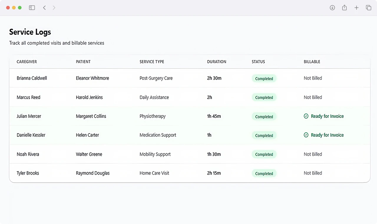Click Not Billed in Brianna Caldwell row
This screenshot has width=377, height=224.
click(x=313, y=78)
